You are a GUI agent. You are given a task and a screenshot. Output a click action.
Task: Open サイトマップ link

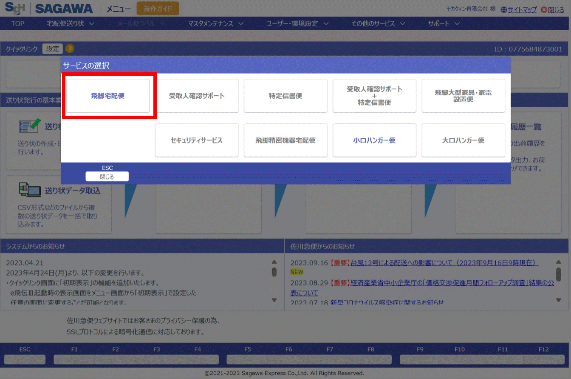(522, 10)
